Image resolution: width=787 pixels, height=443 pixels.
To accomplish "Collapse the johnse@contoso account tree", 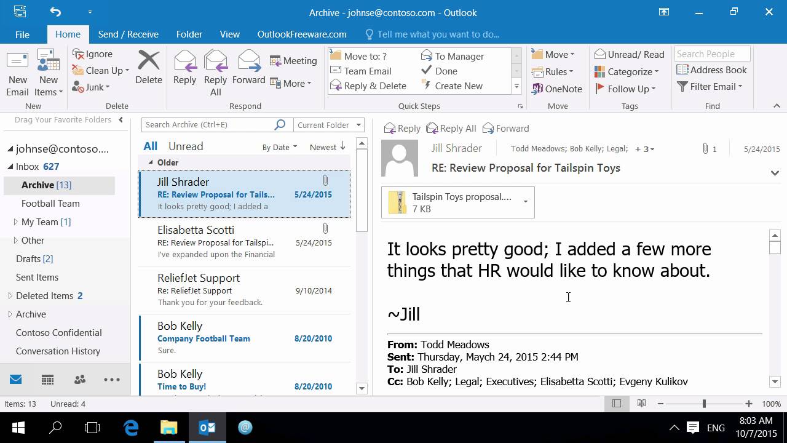I will coord(10,149).
